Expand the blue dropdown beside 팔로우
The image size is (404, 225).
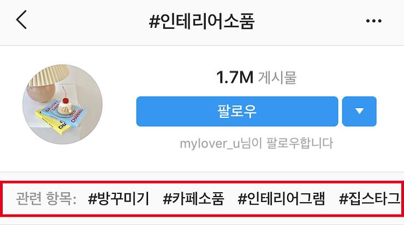pos(359,111)
